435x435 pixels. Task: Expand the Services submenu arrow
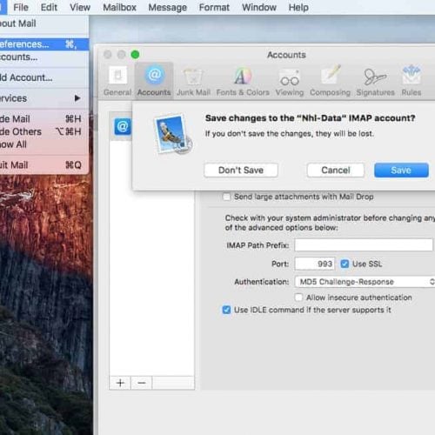pyautogui.click(x=77, y=98)
